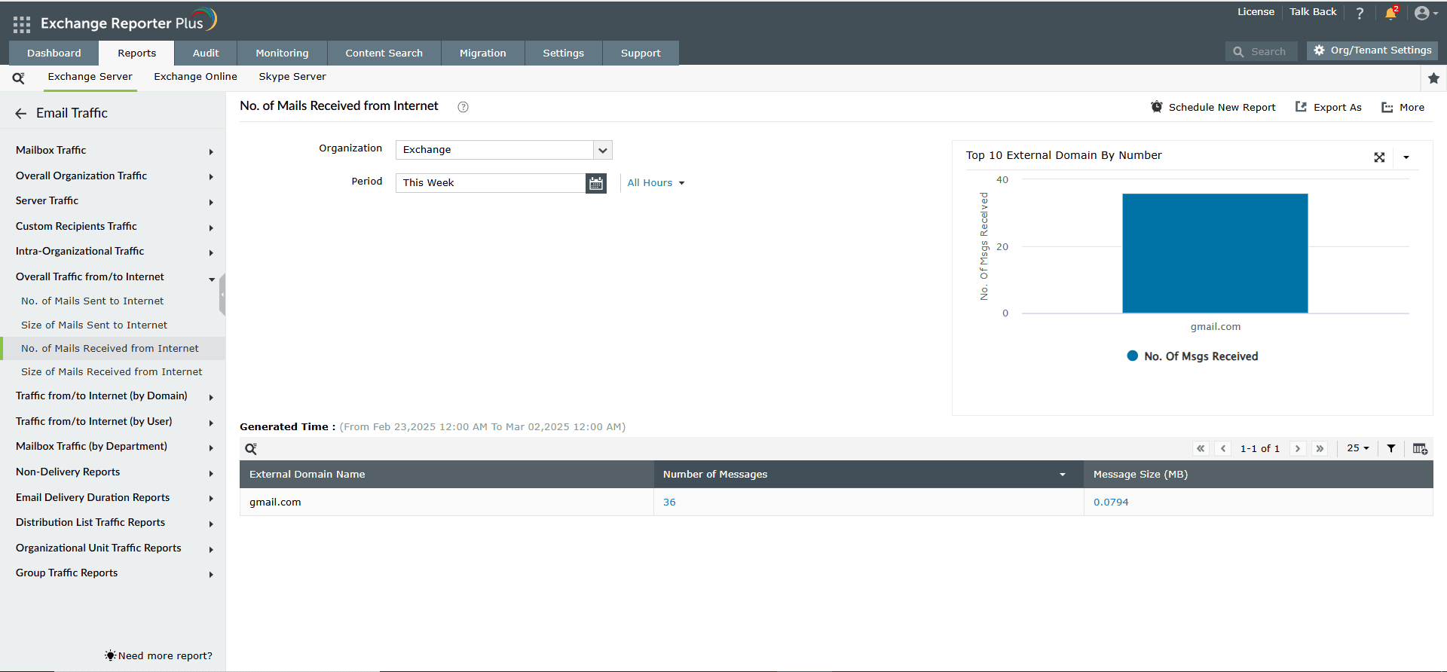Go back using Email Traffic arrow
Image resolution: width=1447 pixels, height=672 pixels.
click(21, 114)
